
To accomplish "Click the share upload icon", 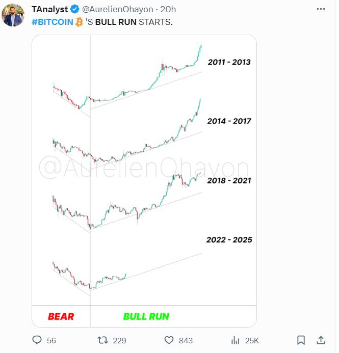I will tap(321, 340).
